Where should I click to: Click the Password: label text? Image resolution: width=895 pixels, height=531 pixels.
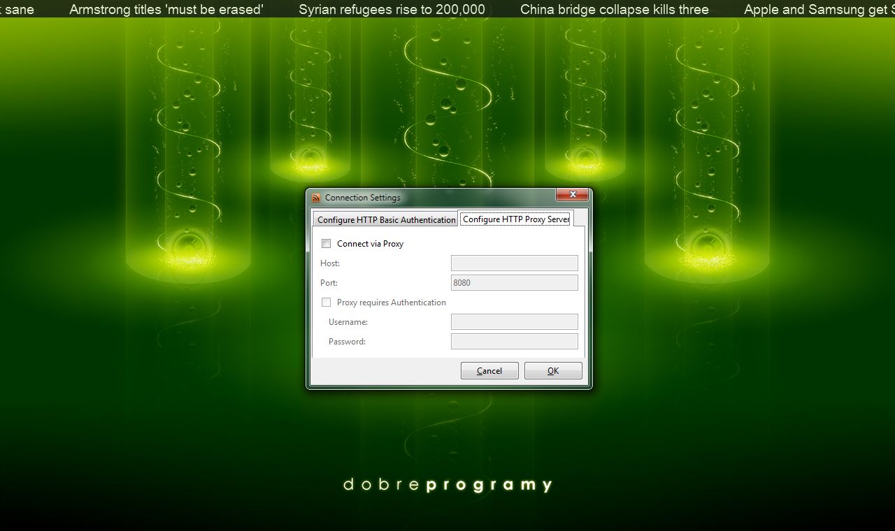(347, 342)
